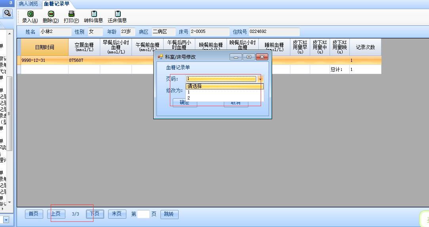Click the 总计: cell in the table

339,69
